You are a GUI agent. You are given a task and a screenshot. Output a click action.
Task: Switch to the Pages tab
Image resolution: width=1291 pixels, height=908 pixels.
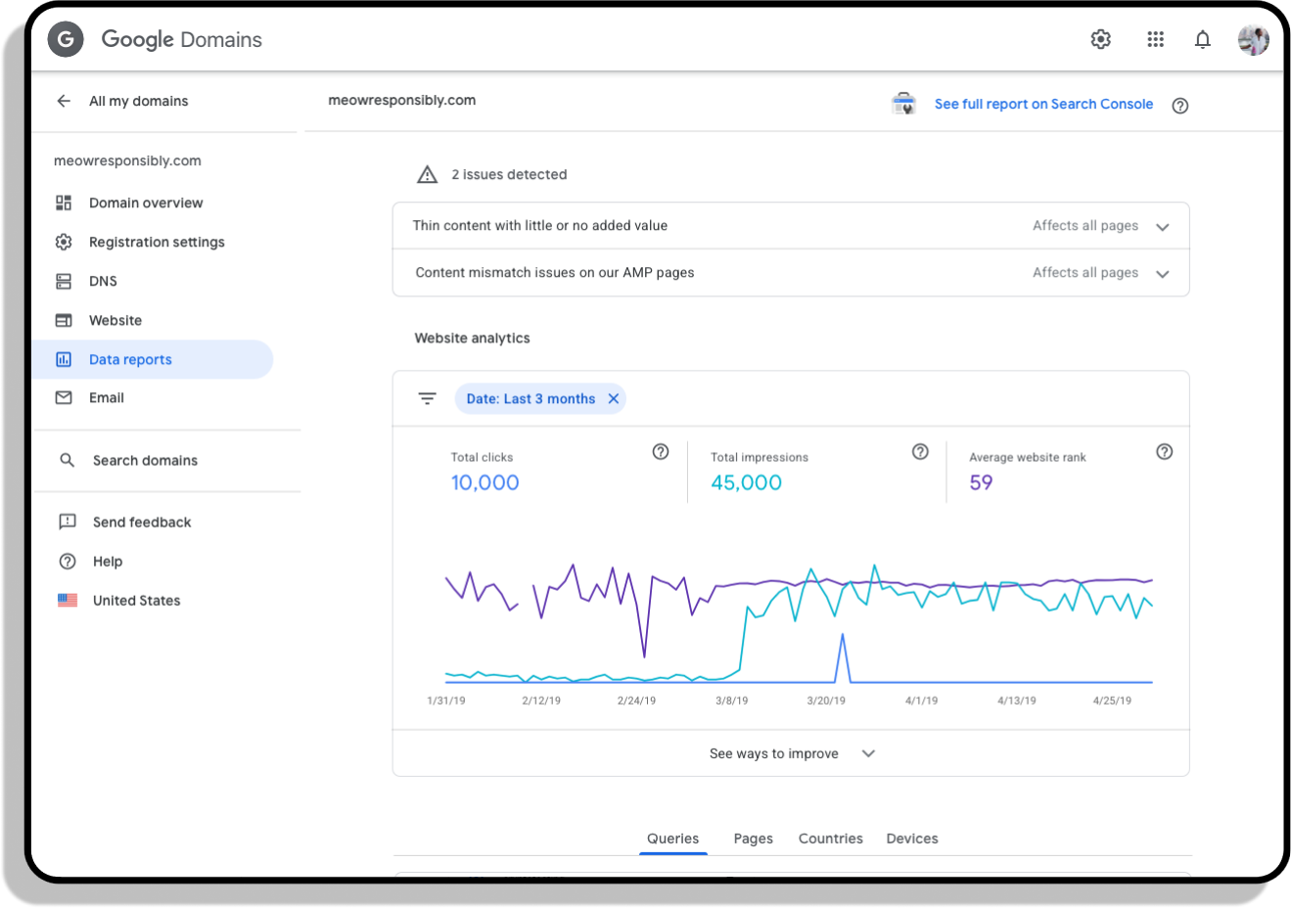(x=753, y=839)
